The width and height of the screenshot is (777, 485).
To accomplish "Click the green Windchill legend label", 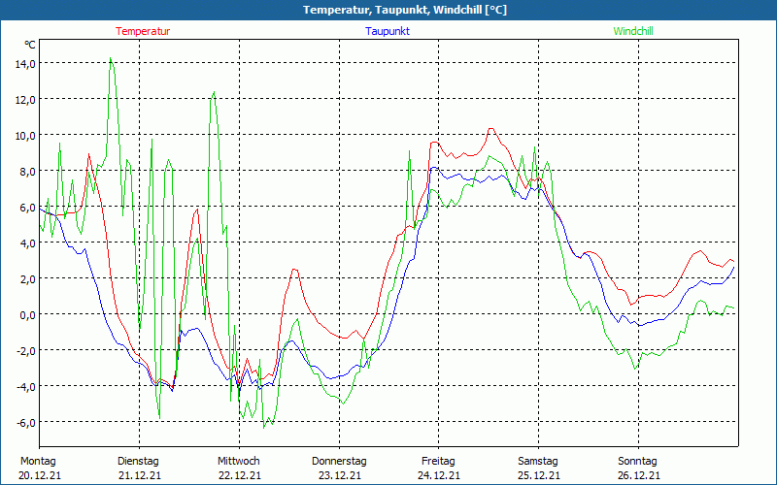I will (x=632, y=31).
